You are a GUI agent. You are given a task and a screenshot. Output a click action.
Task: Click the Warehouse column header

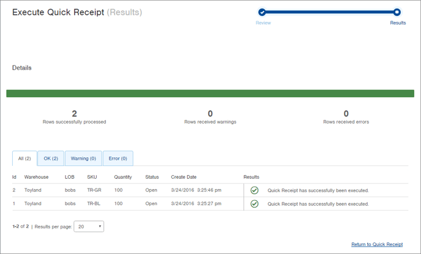click(x=36, y=177)
